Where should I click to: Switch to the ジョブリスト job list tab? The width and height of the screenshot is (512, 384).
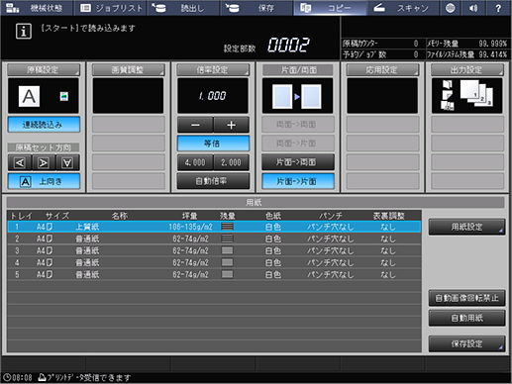[x=111, y=8]
